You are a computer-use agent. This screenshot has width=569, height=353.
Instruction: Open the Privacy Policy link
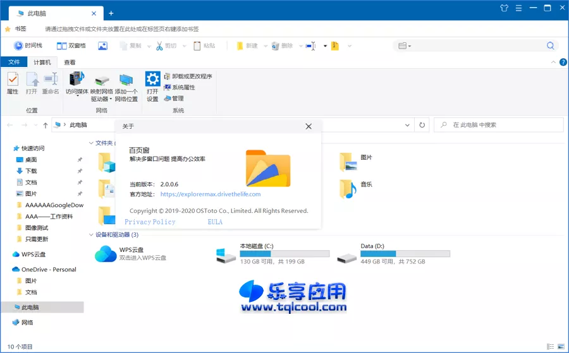pyautogui.click(x=150, y=222)
